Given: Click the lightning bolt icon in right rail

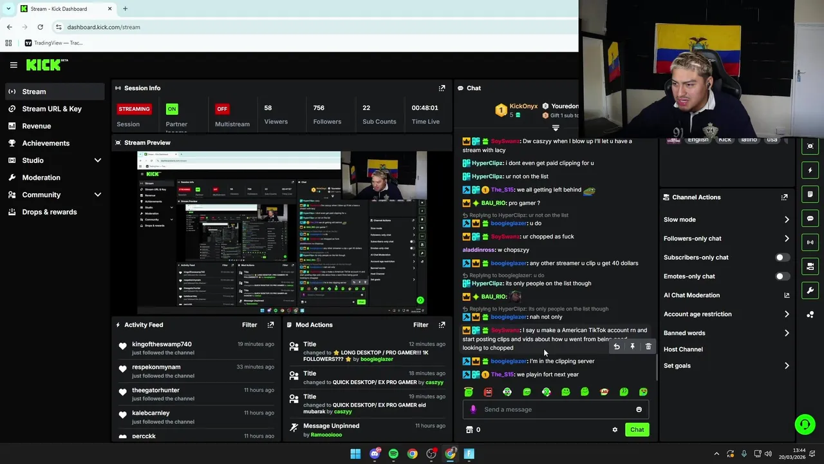Looking at the screenshot, I should point(810,171).
